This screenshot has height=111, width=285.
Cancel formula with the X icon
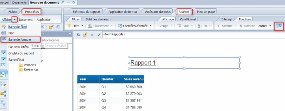[92, 34]
